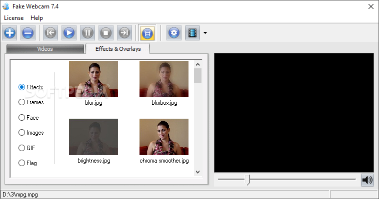The image size is (379, 199).
Task: Pick the blurbox.jpg effect thumbnail
Action: (x=164, y=79)
